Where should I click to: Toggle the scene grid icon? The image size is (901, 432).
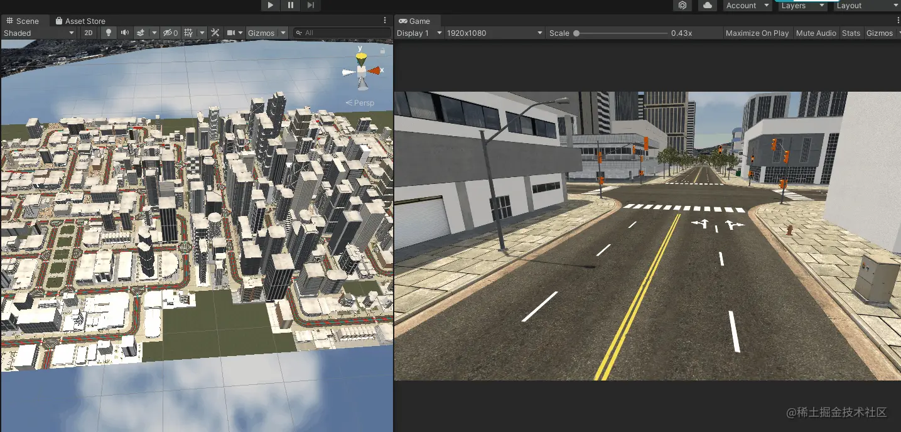coord(189,33)
